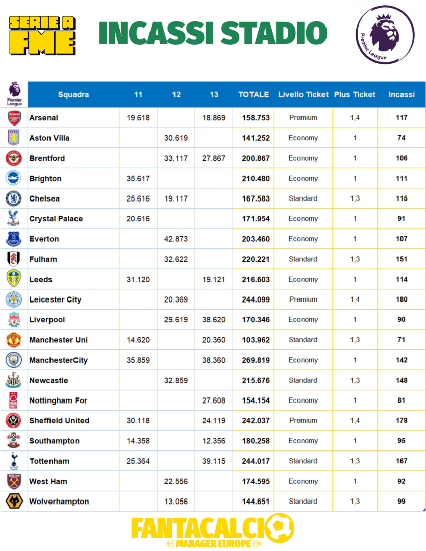Click the Leicester City team name
Screen dimensions: 426x551
coord(55,299)
